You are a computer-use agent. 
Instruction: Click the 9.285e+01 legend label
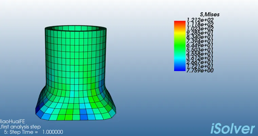(197, 33)
